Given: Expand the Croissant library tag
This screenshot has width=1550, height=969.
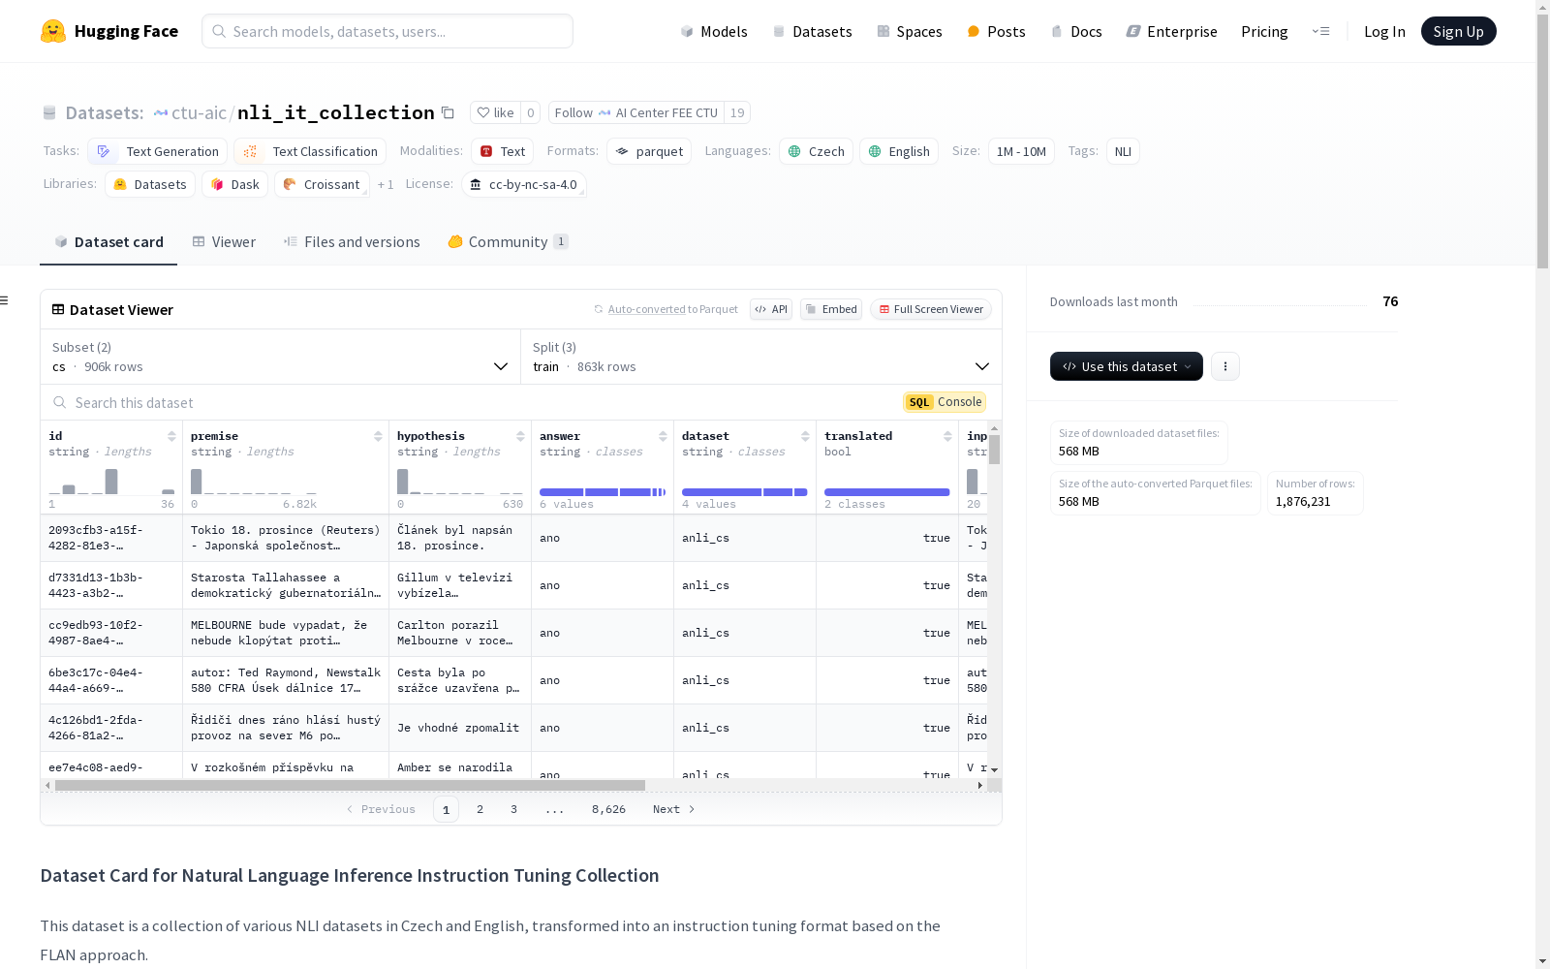Looking at the screenshot, I should click(x=322, y=184).
